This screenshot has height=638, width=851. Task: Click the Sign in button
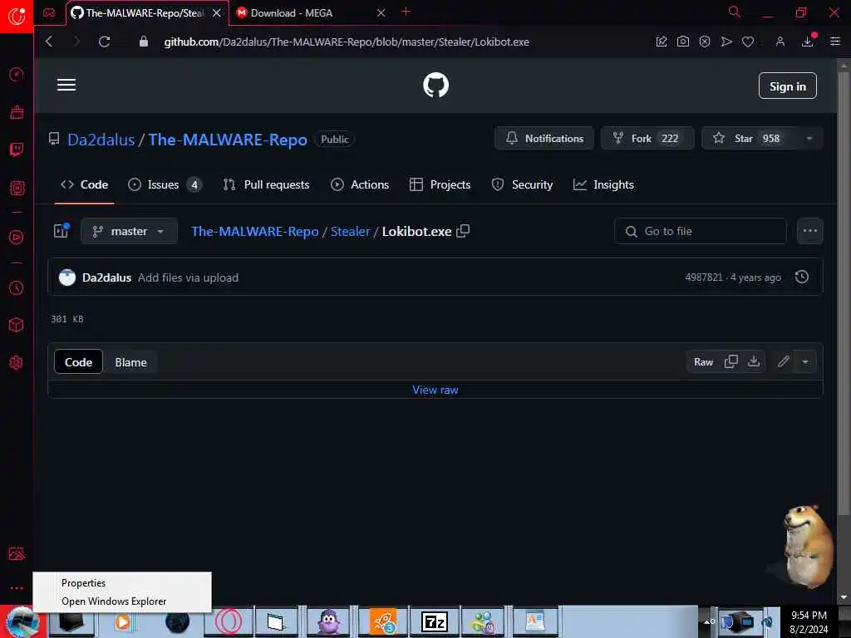click(x=788, y=86)
